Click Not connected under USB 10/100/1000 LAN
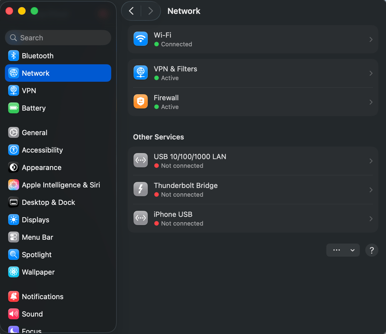Viewport: 386px width, 334px height. [x=182, y=165]
